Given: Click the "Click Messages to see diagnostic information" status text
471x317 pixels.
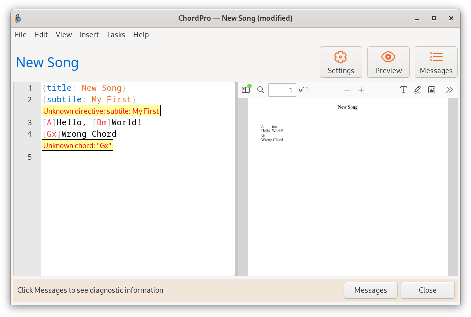Looking at the screenshot, I should coord(90,290).
